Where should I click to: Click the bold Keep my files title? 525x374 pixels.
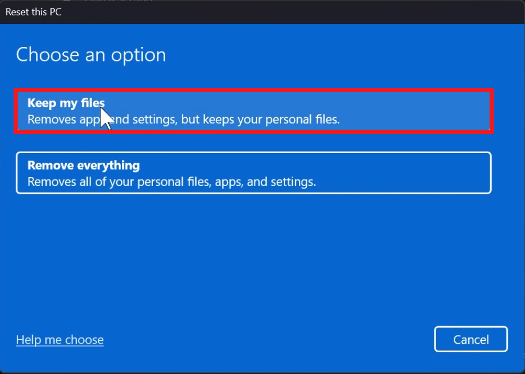[x=66, y=103]
